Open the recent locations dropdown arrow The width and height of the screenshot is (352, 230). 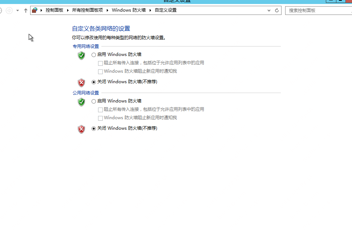(x=17, y=10)
